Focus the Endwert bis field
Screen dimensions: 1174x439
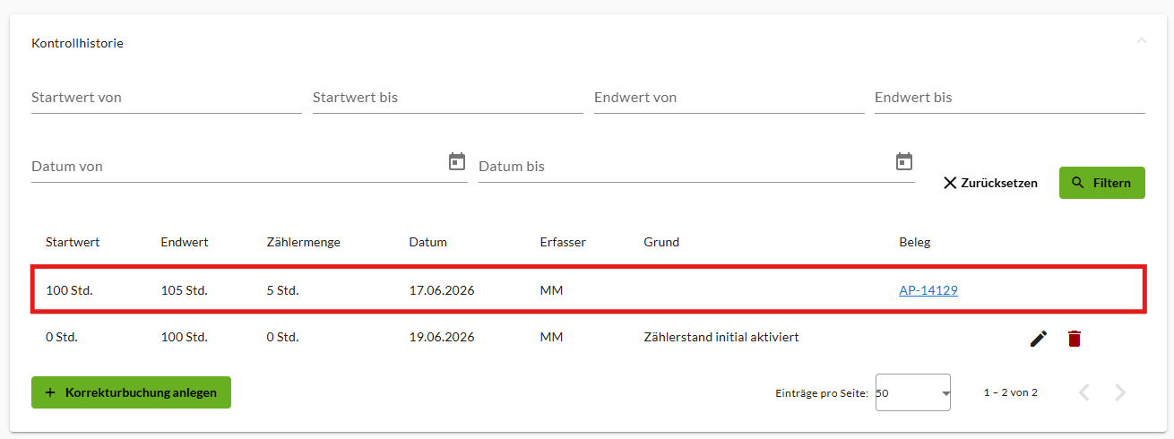tap(1010, 97)
